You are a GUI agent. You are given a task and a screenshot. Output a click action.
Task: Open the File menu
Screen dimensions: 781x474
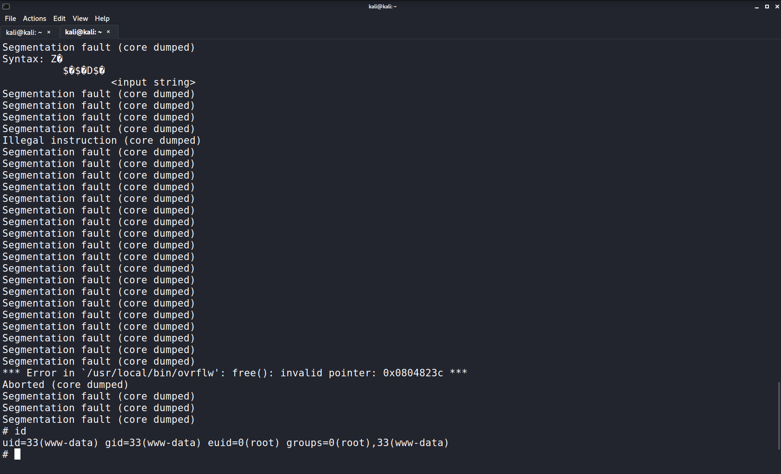click(x=10, y=19)
